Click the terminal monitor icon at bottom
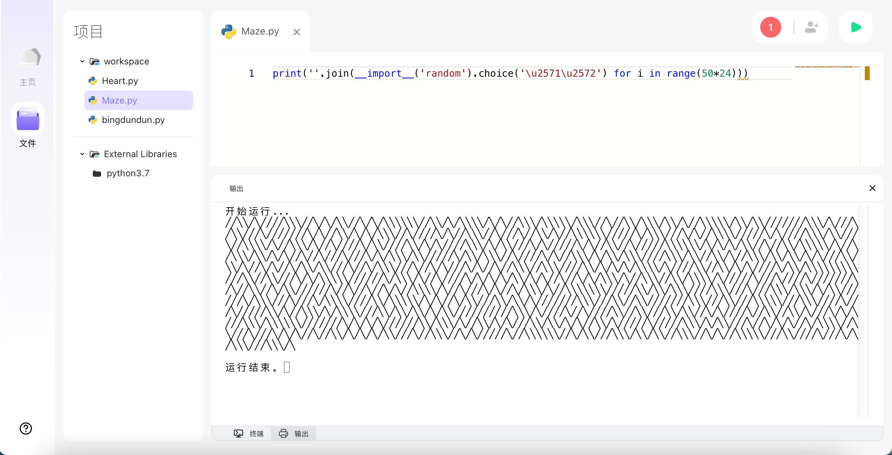 coord(238,433)
